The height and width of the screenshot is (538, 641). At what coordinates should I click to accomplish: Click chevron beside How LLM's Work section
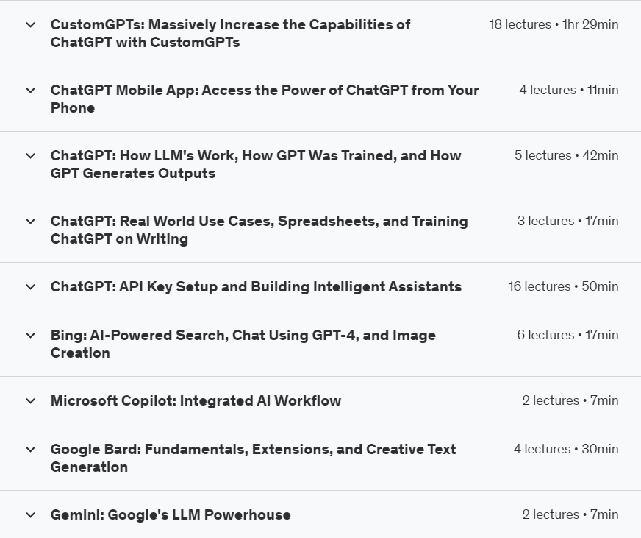pos(31,156)
